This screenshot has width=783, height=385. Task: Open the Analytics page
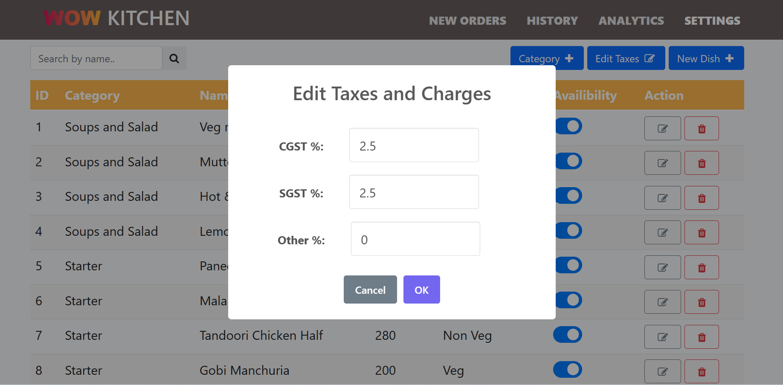click(x=631, y=20)
